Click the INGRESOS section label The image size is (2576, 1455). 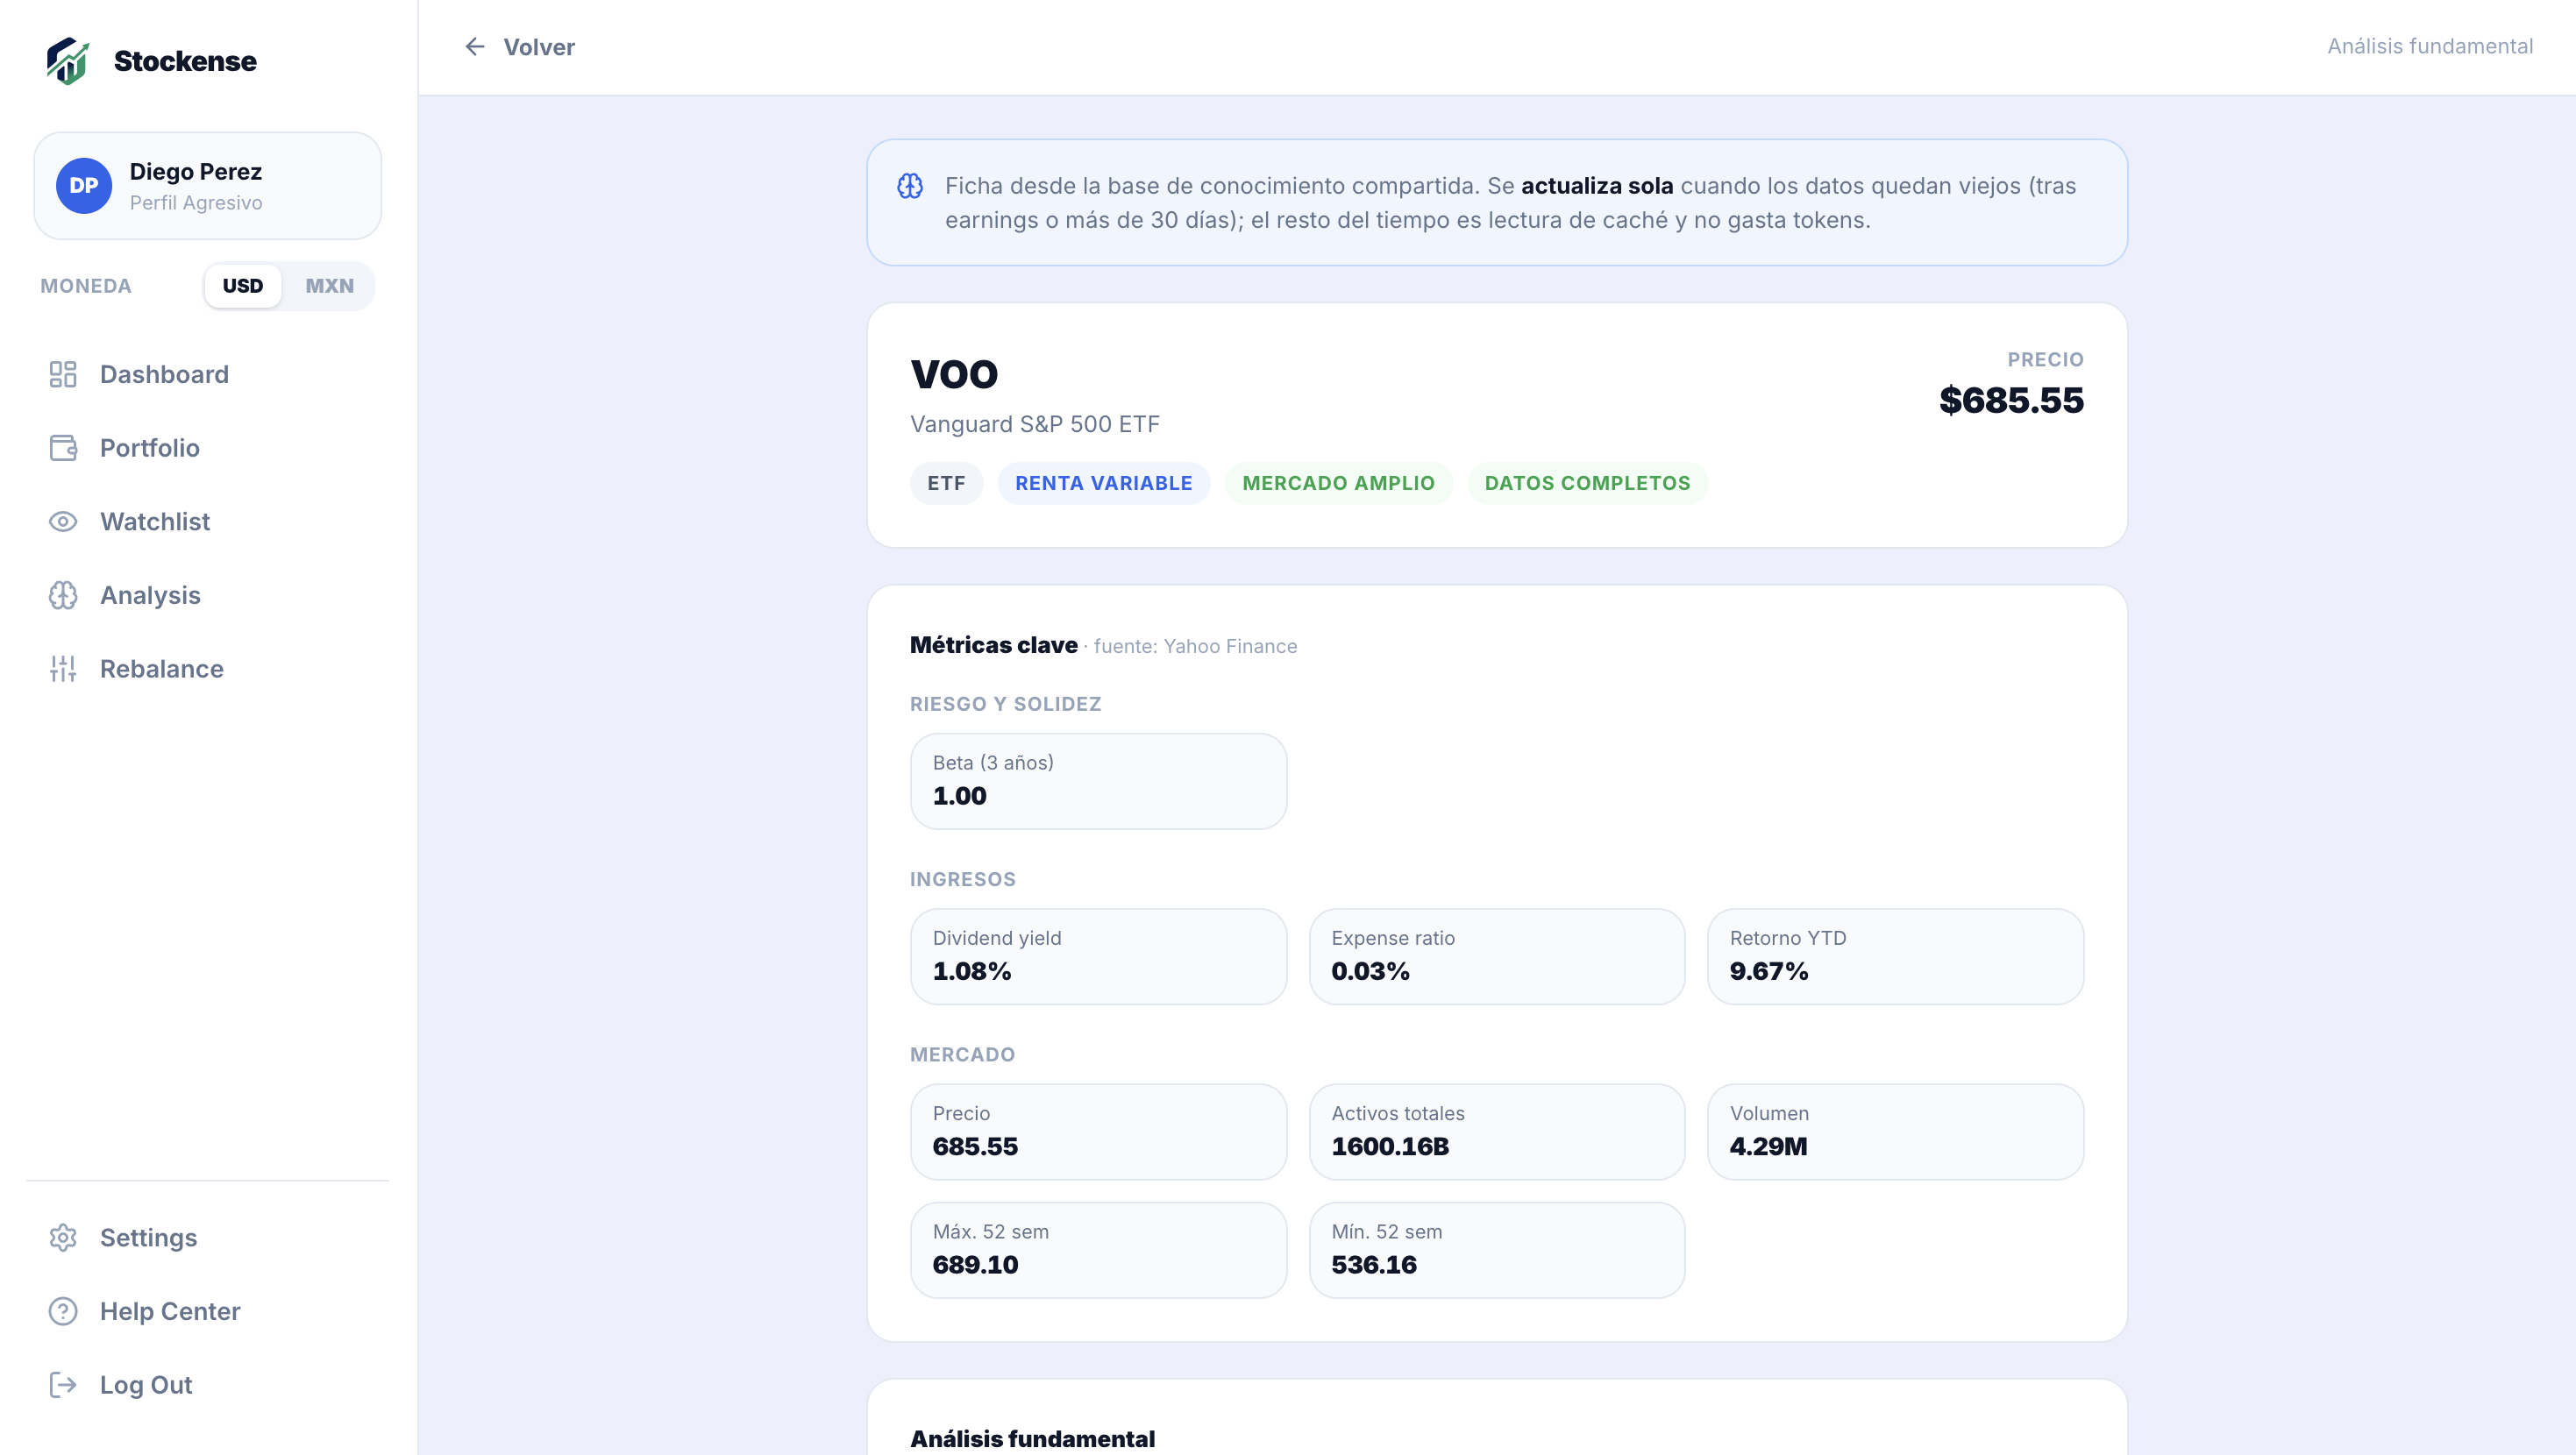[962, 880]
